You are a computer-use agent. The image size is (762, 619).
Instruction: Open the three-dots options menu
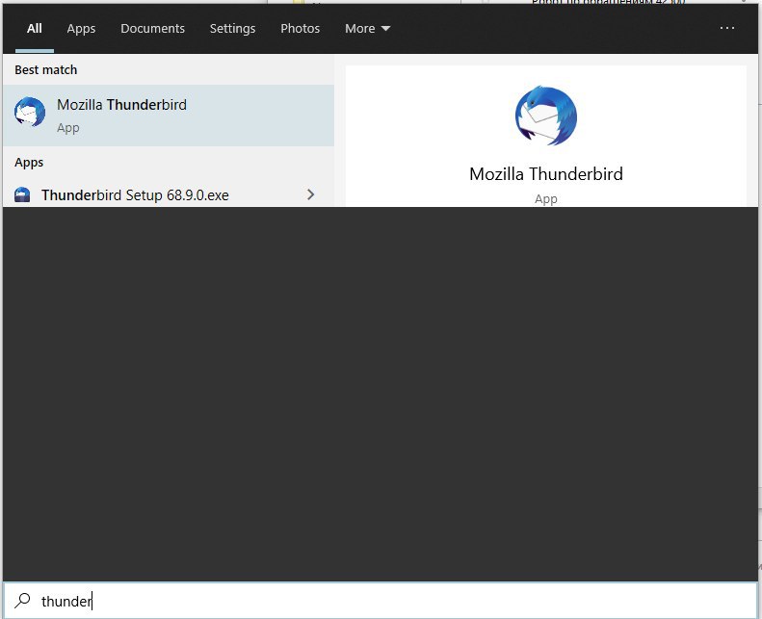coord(727,28)
